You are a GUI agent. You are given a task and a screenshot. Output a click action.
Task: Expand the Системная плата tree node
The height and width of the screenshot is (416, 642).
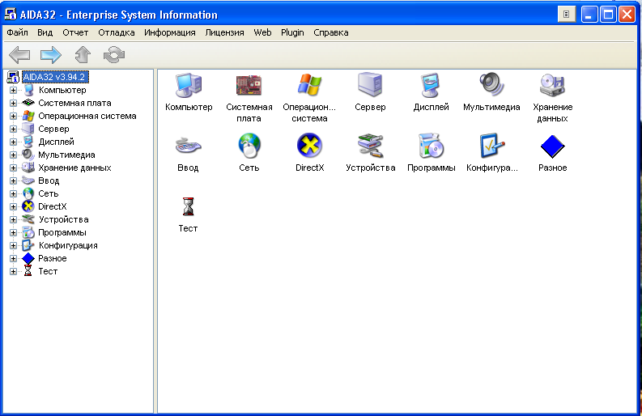[13, 103]
